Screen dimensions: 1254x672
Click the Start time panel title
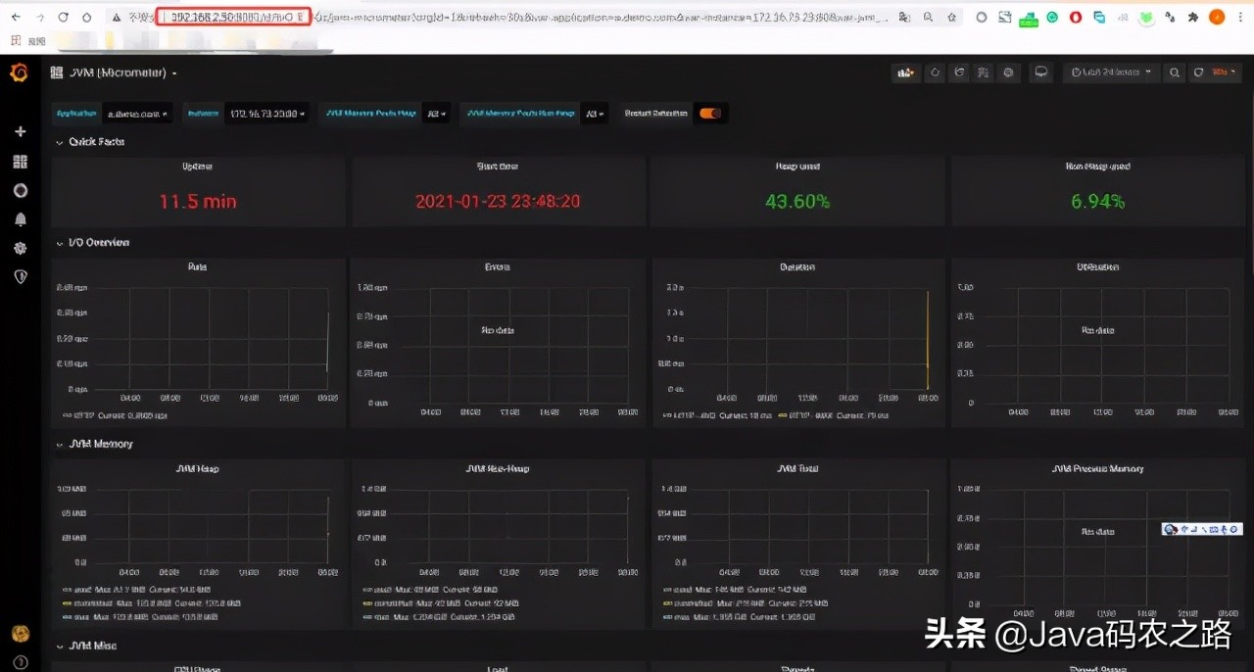point(497,167)
